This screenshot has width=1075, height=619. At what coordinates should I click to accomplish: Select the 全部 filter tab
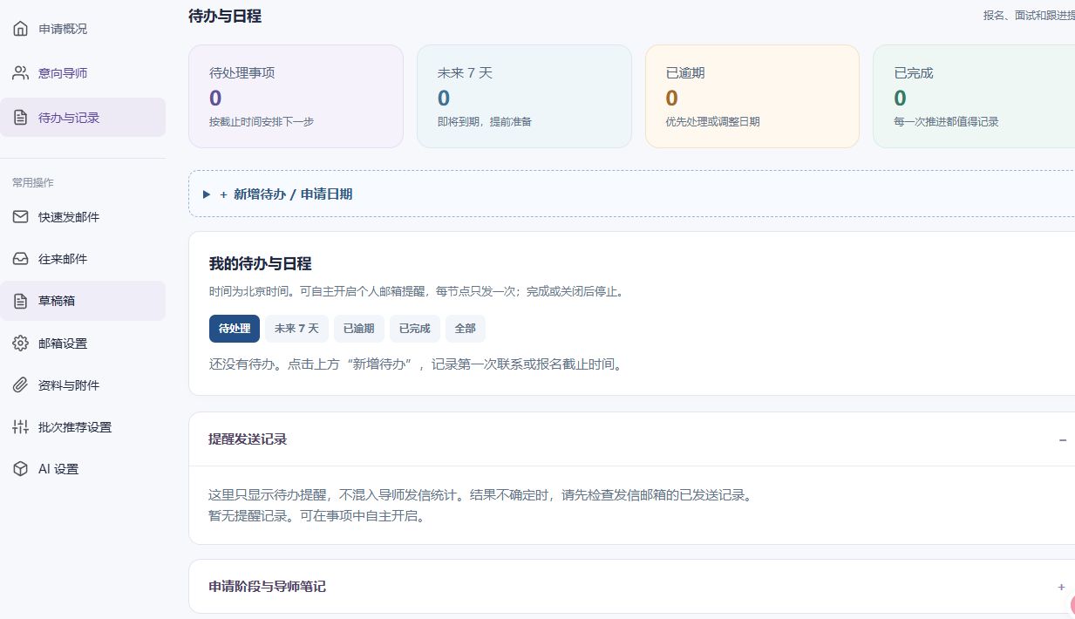point(466,329)
